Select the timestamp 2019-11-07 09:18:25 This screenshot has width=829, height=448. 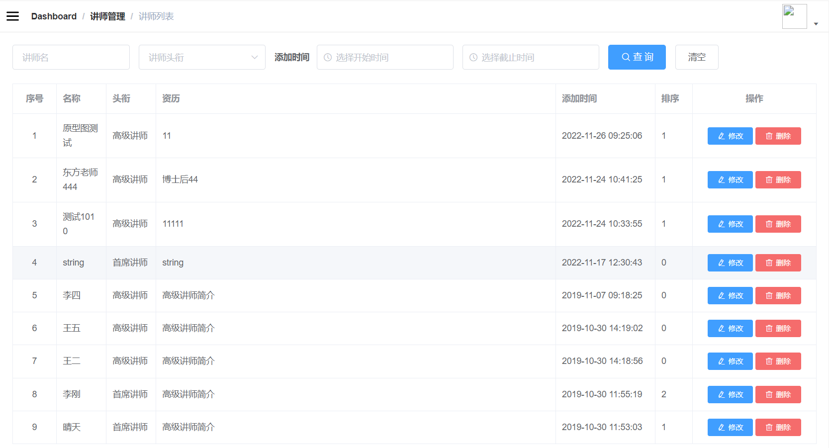602,295
